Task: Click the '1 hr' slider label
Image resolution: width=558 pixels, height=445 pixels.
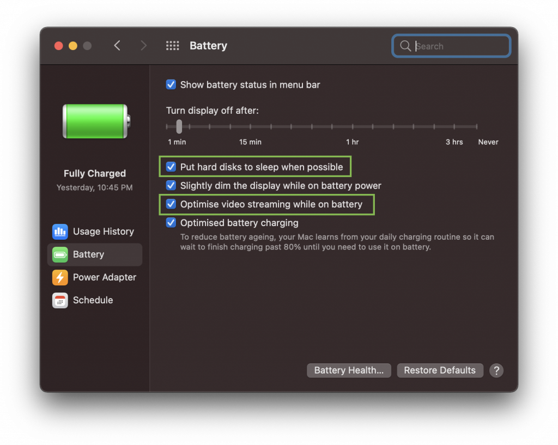Action: tap(353, 142)
